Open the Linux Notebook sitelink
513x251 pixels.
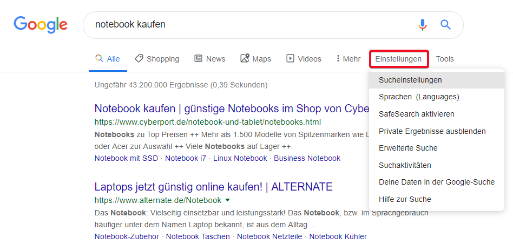pos(240,159)
